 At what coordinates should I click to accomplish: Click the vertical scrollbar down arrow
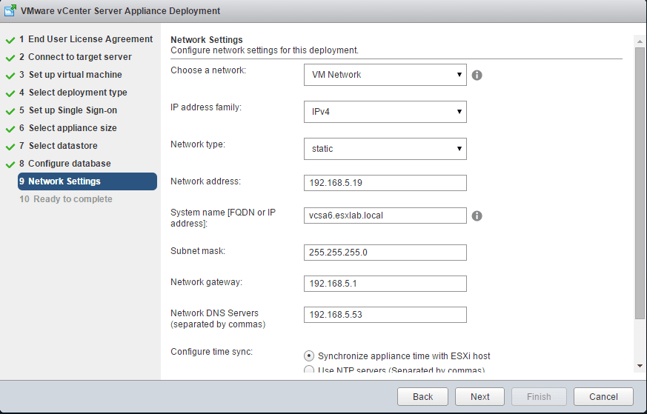click(640, 366)
